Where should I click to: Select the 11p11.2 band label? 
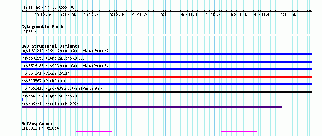click(x=29, y=31)
